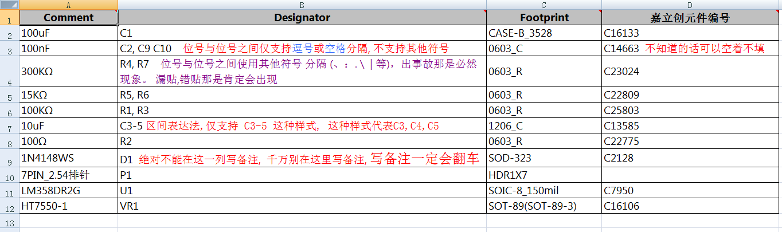Click the select-all corner triangle
The image size is (782, 232).
pos(10,5)
